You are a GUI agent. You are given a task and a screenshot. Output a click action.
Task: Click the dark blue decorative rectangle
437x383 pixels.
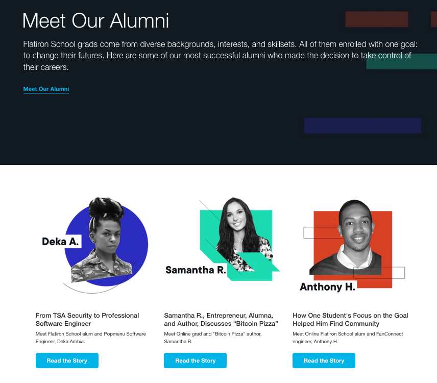(362, 126)
